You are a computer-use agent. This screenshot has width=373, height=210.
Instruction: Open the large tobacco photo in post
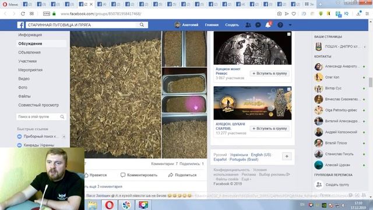pos(115,94)
